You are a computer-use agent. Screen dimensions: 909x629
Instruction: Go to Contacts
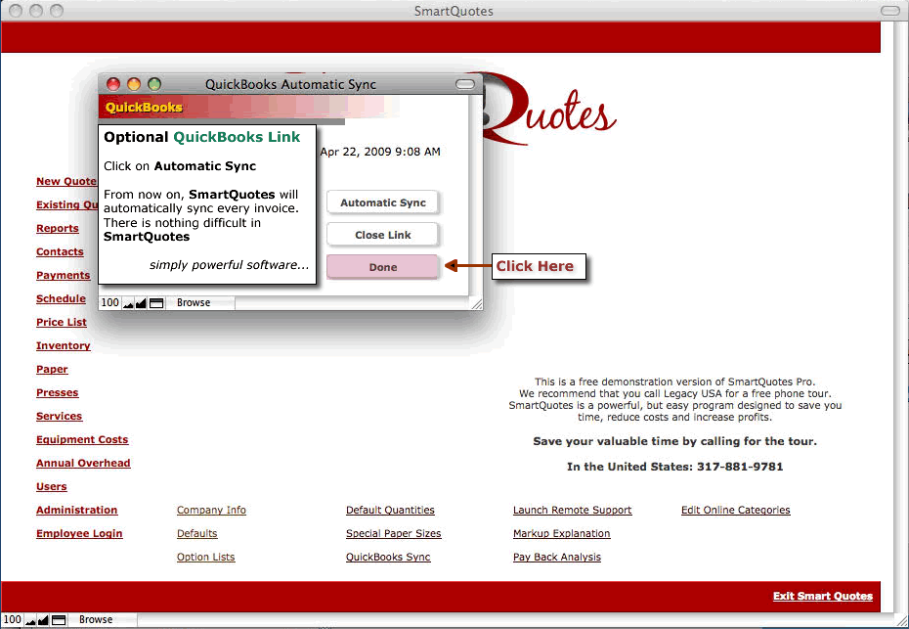pos(60,251)
